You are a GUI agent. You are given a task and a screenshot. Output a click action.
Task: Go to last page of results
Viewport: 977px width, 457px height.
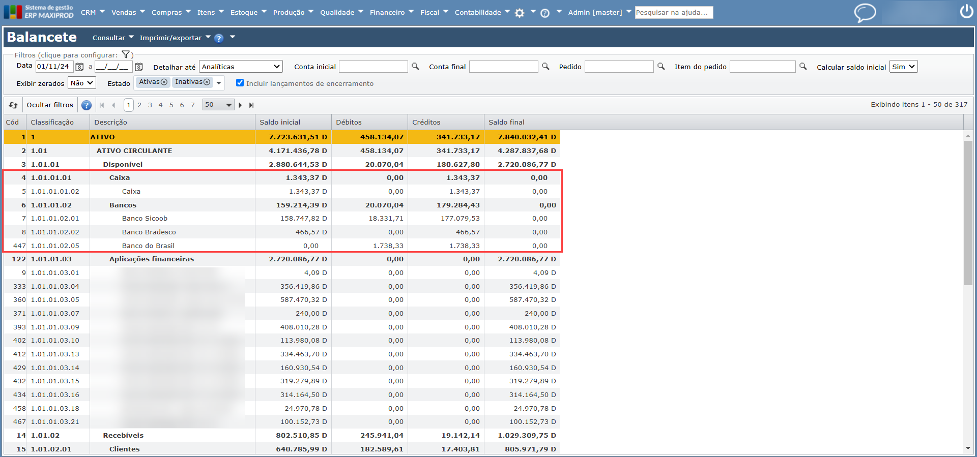pyautogui.click(x=251, y=105)
